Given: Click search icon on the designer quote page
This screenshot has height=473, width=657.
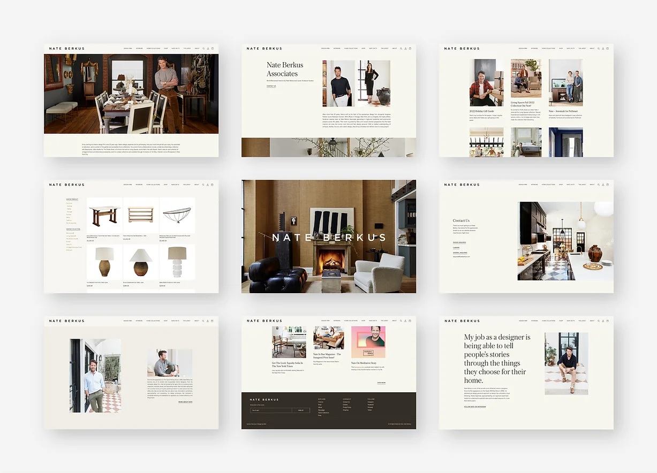Looking at the screenshot, I should (x=598, y=321).
